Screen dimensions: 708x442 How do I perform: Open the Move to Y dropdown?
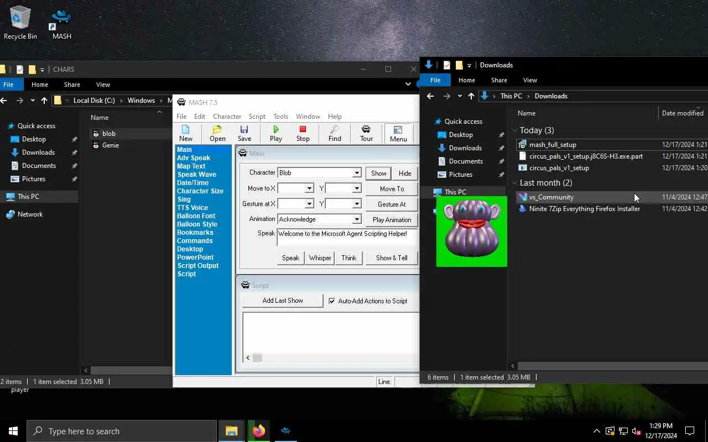tap(357, 188)
